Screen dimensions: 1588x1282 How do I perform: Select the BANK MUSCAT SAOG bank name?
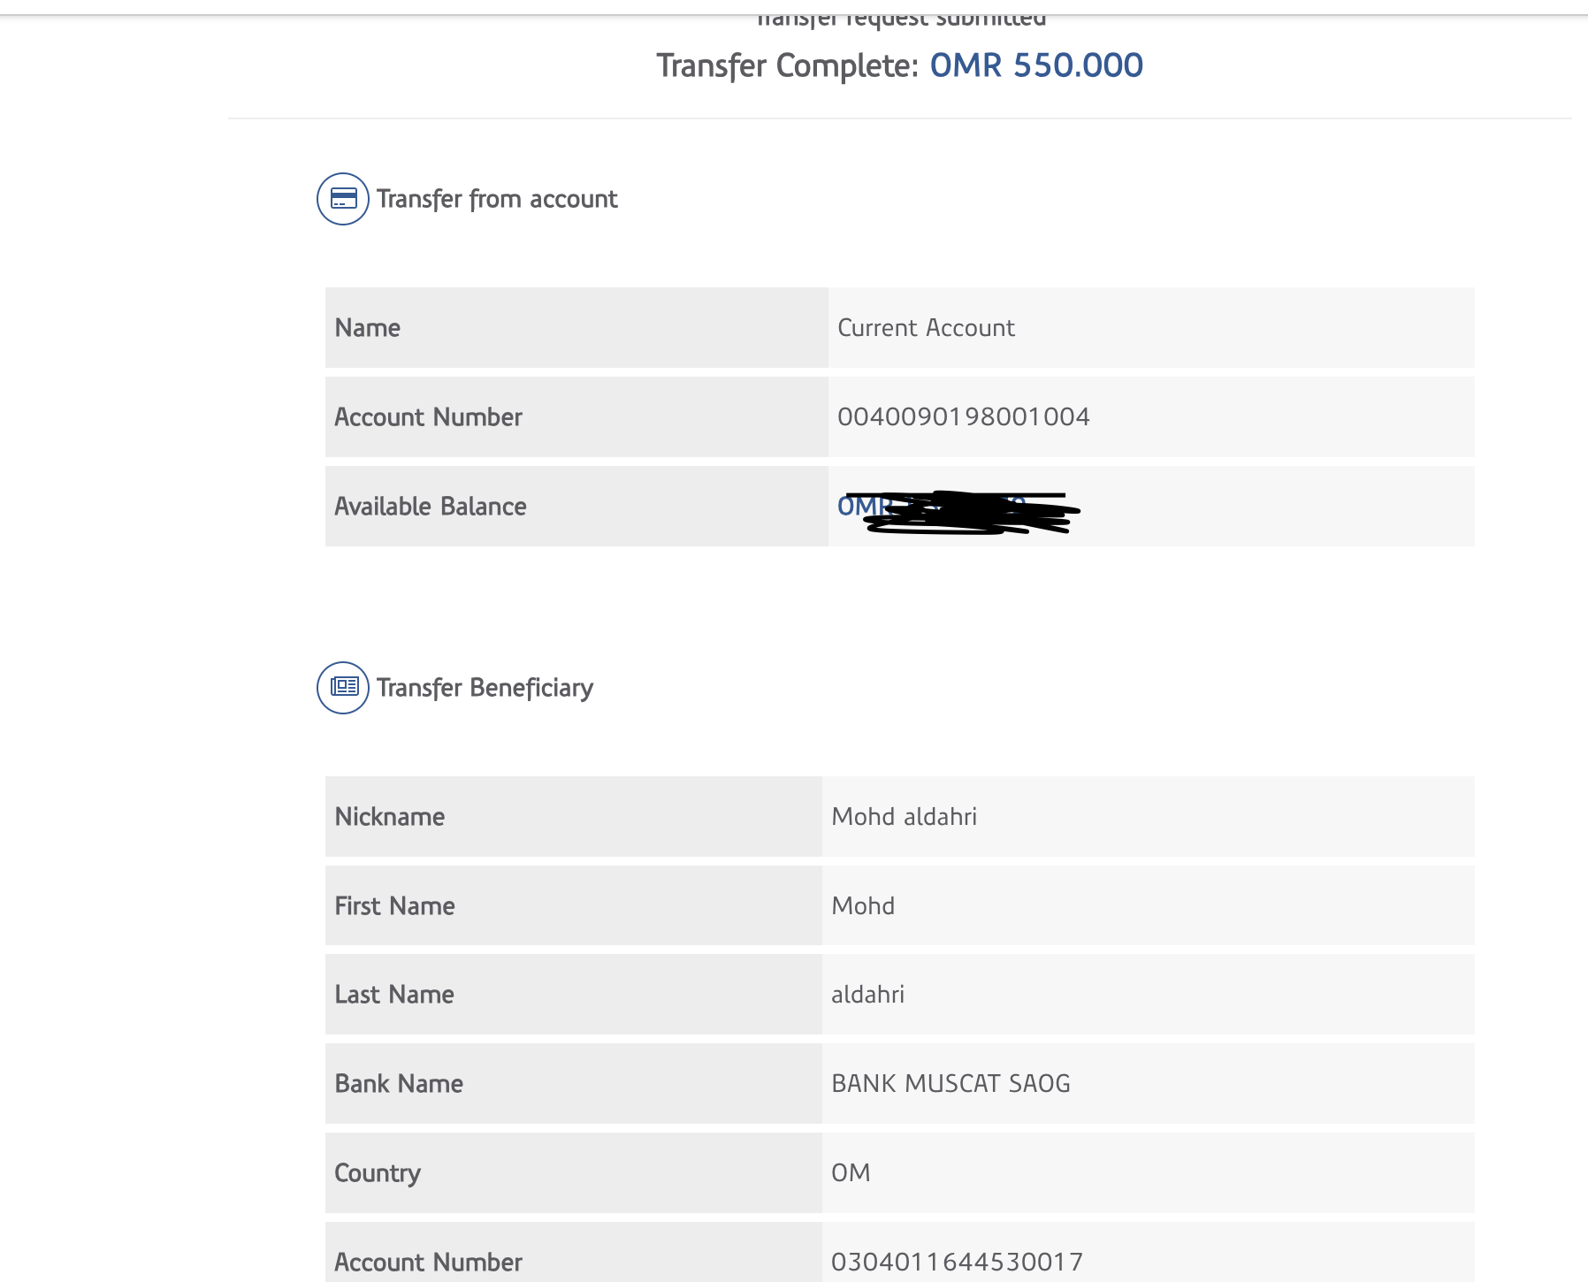(x=951, y=1084)
